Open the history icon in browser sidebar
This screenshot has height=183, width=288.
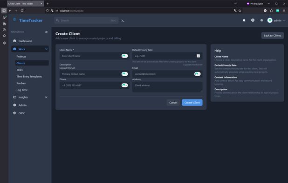(4, 30)
